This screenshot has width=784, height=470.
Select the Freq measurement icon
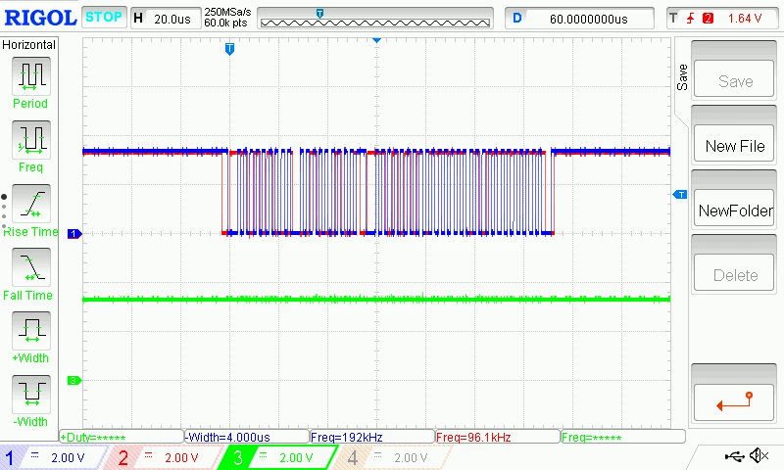click(31, 139)
